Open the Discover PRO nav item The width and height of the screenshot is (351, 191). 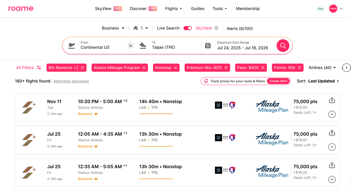tap(143, 9)
